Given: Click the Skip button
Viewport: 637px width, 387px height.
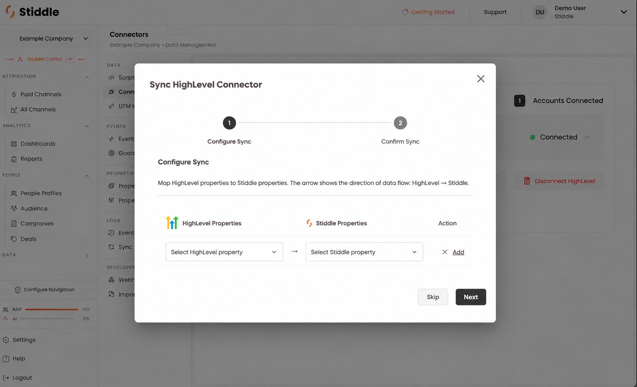Looking at the screenshot, I should (433, 297).
